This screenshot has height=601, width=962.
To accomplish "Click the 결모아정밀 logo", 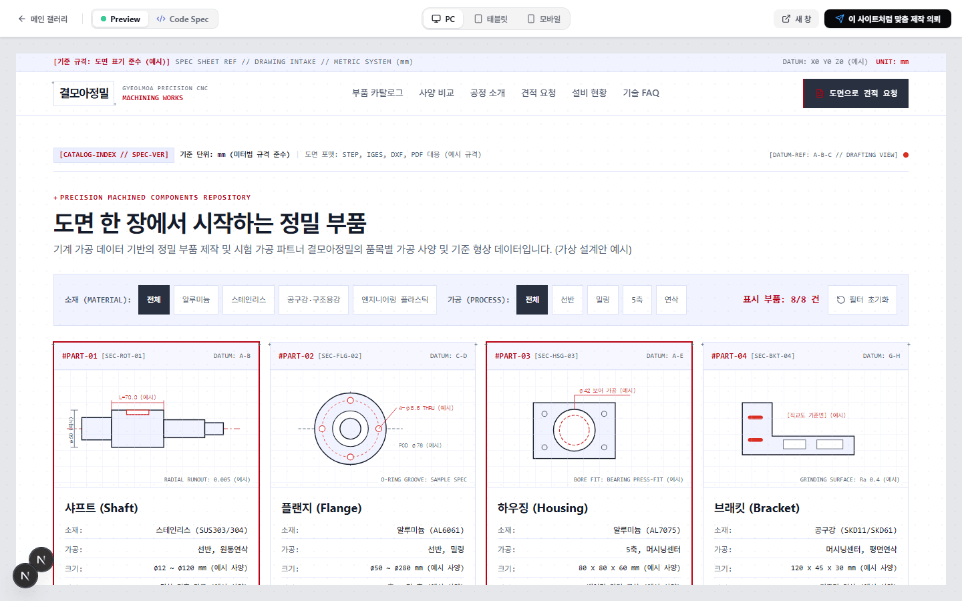I will tap(84, 93).
